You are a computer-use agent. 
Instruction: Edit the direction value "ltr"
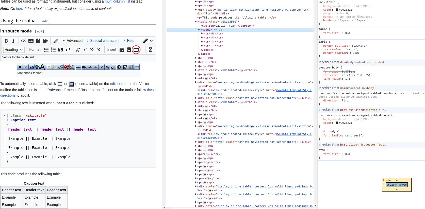click(x=344, y=100)
